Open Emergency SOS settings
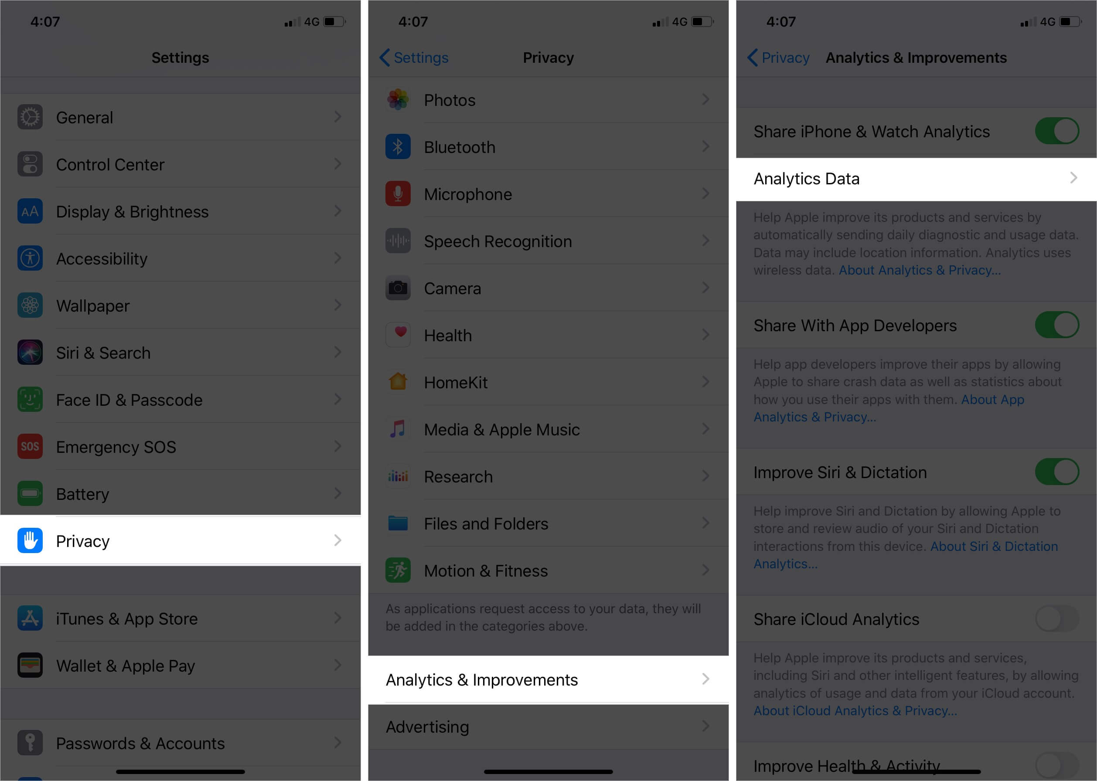Screen dimensions: 1097x781 pyautogui.click(x=182, y=445)
